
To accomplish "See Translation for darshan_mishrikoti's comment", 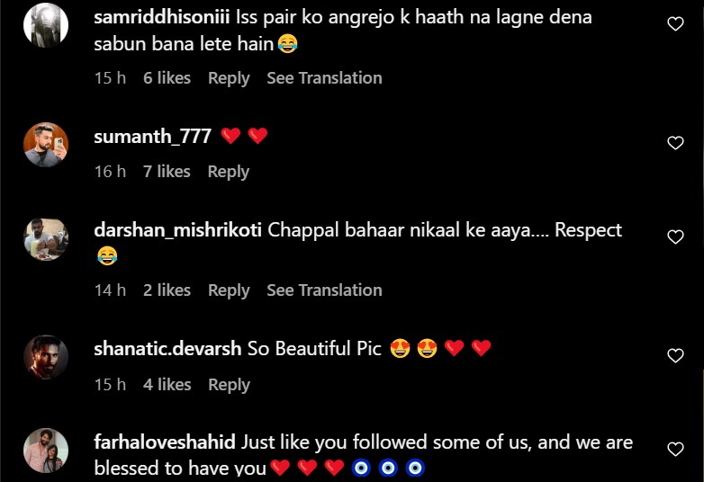I will [325, 290].
